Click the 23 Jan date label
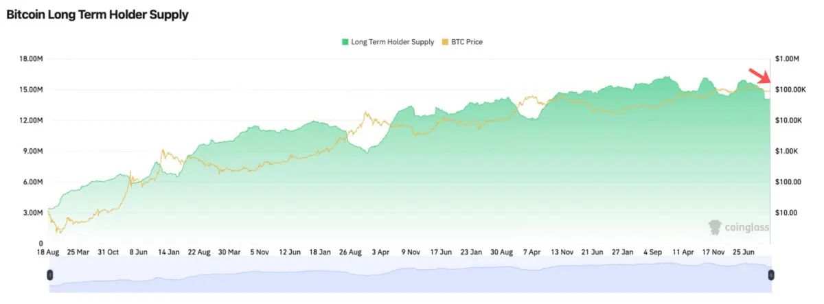Image resolution: width=824 pixels, height=304 pixels. [x=470, y=252]
